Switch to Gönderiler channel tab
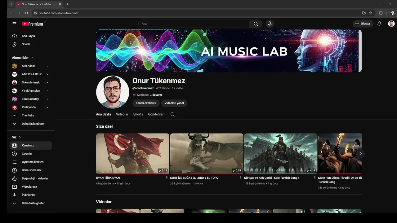 tap(156, 114)
